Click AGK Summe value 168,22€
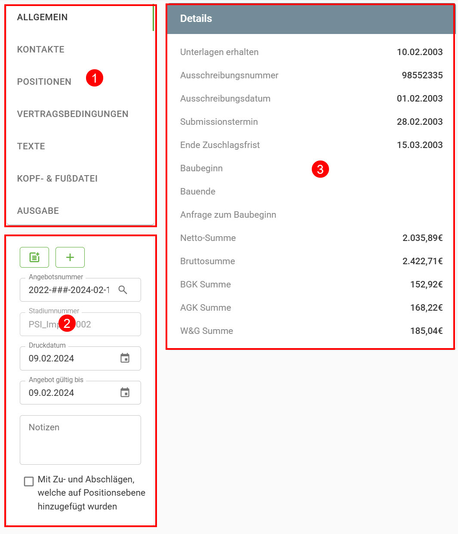 coord(426,308)
